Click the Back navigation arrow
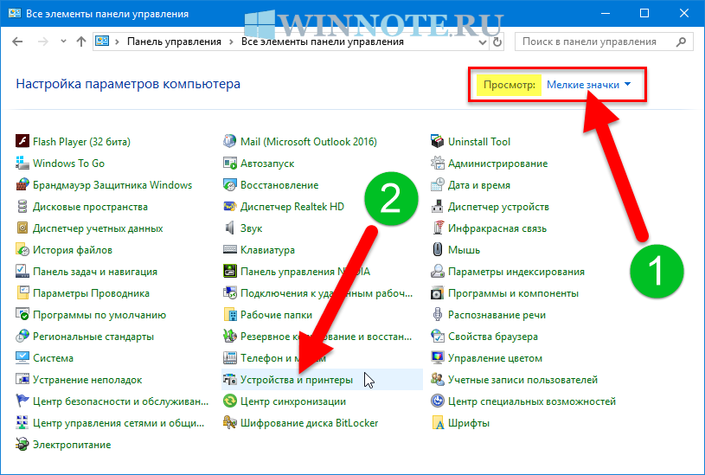The width and height of the screenshot is (705, 475). (x=19, y=42)
